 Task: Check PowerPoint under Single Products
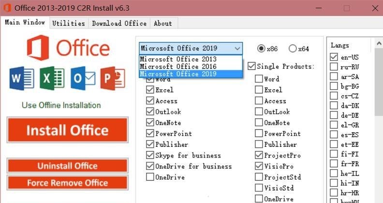pyautogui.click(x=259, y=133)
